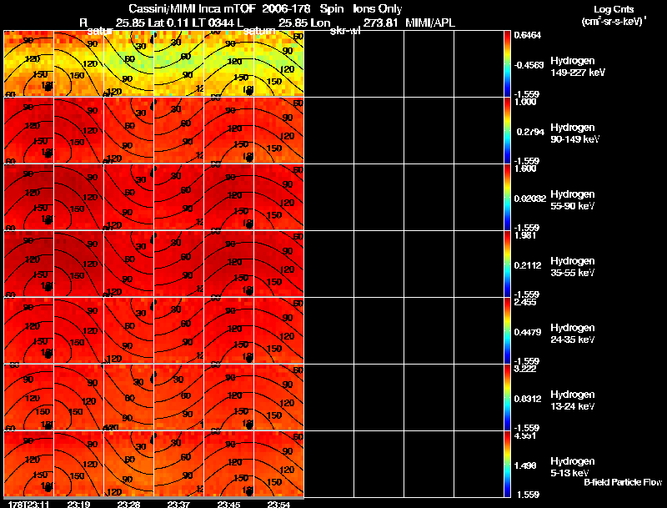Select the 0.02032 scale value
The image size is (667, 508).
point(529,199)
